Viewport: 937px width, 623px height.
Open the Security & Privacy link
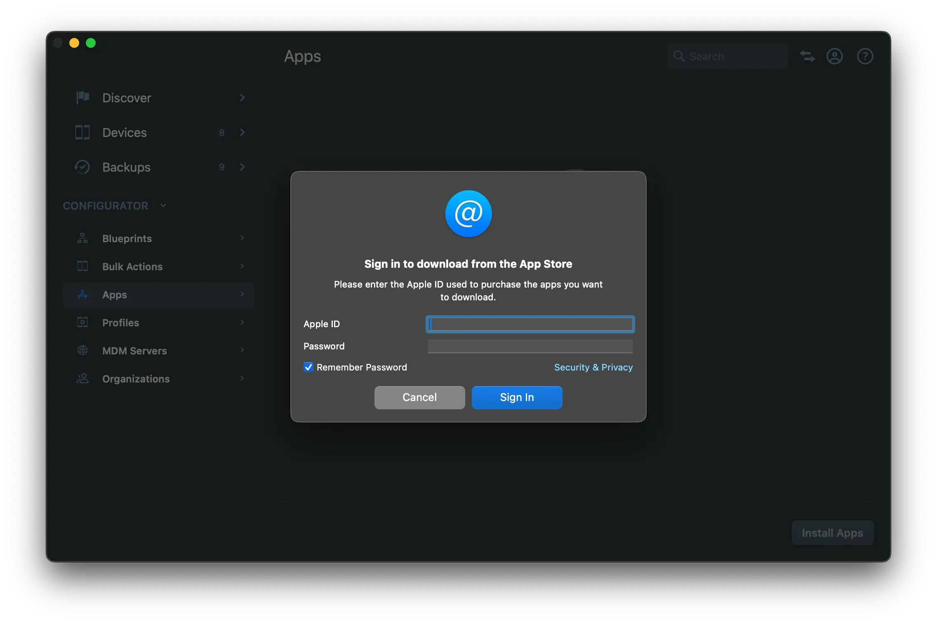tap(593, 367)
